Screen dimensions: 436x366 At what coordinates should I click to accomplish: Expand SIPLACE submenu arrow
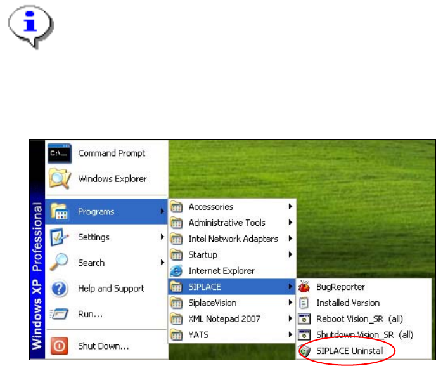coord(290,287)
